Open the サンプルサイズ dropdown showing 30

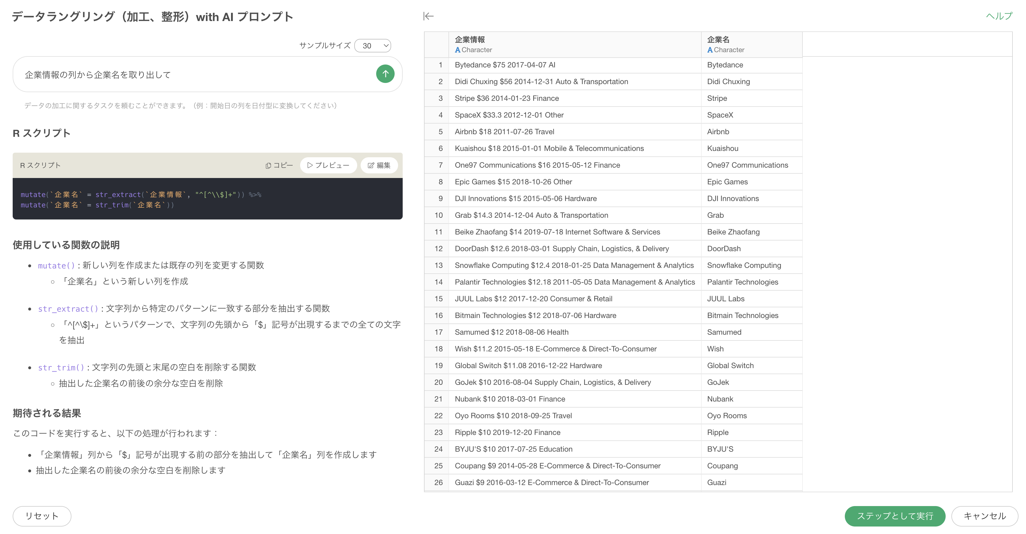[373, 46]
